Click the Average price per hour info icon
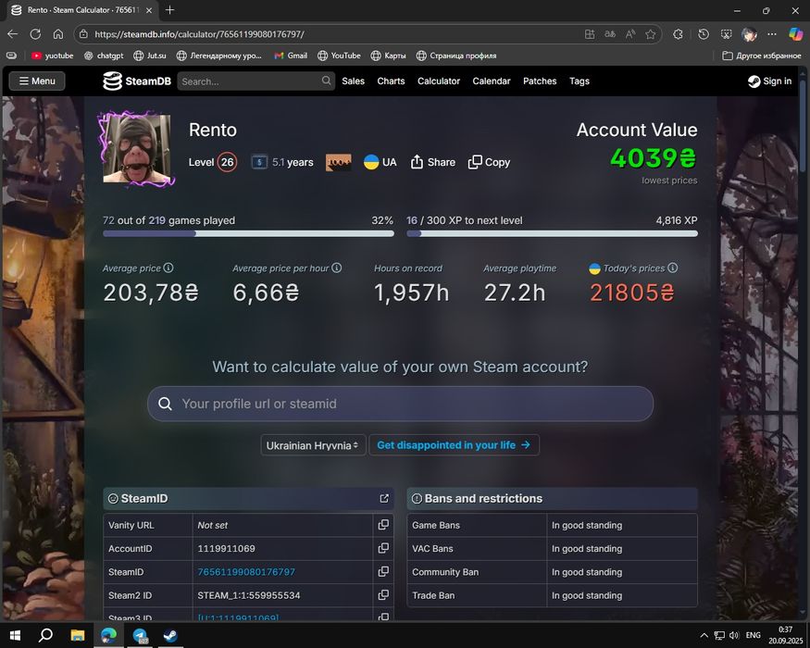This screenshot has height=648, width=810. [x=336, y=268]
